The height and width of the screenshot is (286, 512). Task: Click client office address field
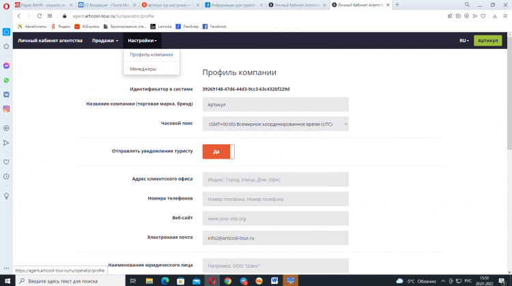[x=275, y=180]
